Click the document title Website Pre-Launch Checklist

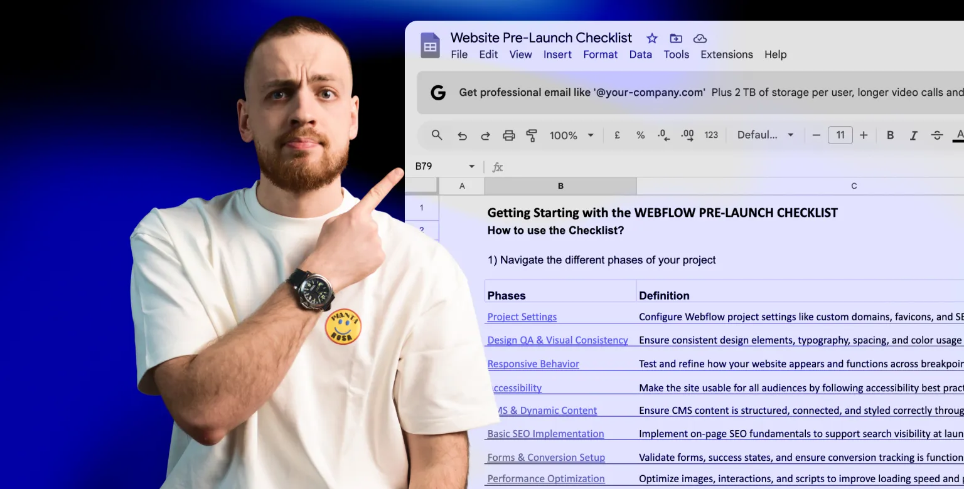(x=541, y=38)
